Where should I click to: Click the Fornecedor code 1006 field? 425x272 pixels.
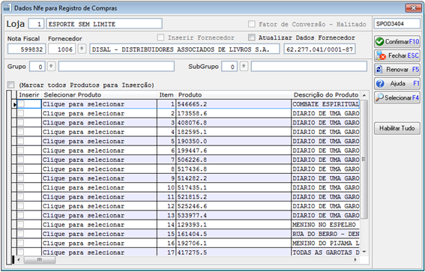coord(61,49)
